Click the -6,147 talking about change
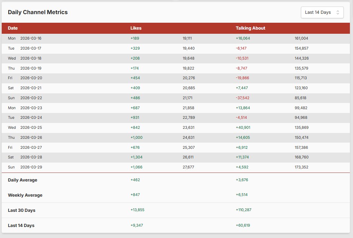The height and width of the screenshot is (238, 353). point(241,48)
